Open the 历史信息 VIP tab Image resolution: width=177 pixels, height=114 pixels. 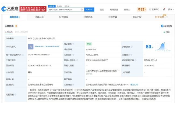(x=160, y=17)
